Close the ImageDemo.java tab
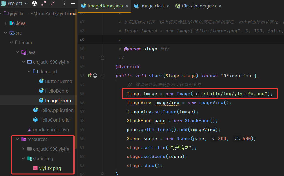This screenshot has height=176, width=284. pyautogui.click(x=127, y=6)
